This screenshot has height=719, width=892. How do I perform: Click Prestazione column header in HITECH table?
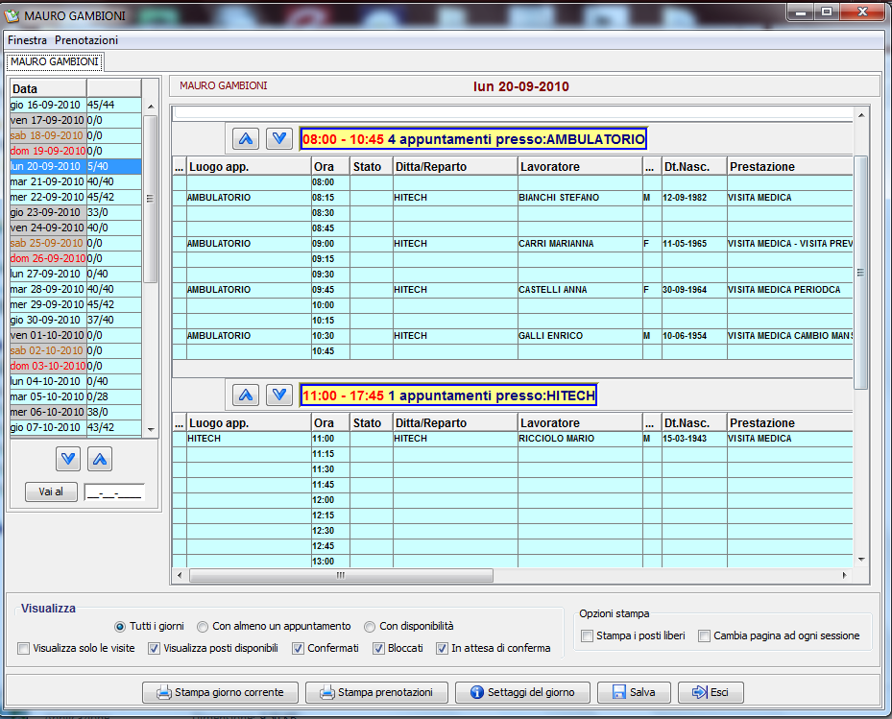[x=789, y=423]
